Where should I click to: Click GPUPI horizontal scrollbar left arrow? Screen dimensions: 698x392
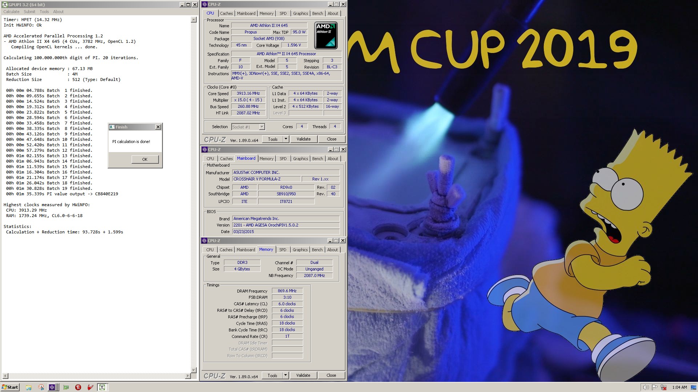5,376
